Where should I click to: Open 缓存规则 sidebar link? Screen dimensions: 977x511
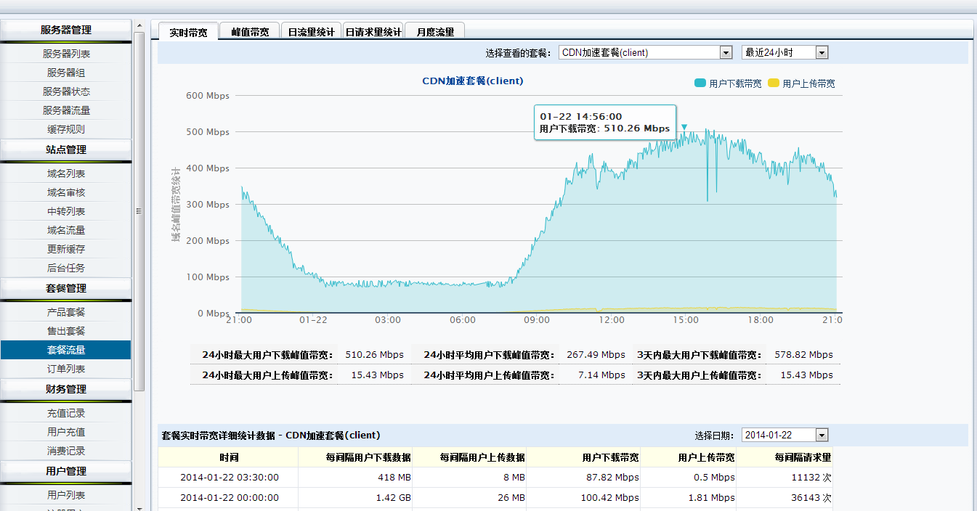click(x=66, y=129)
